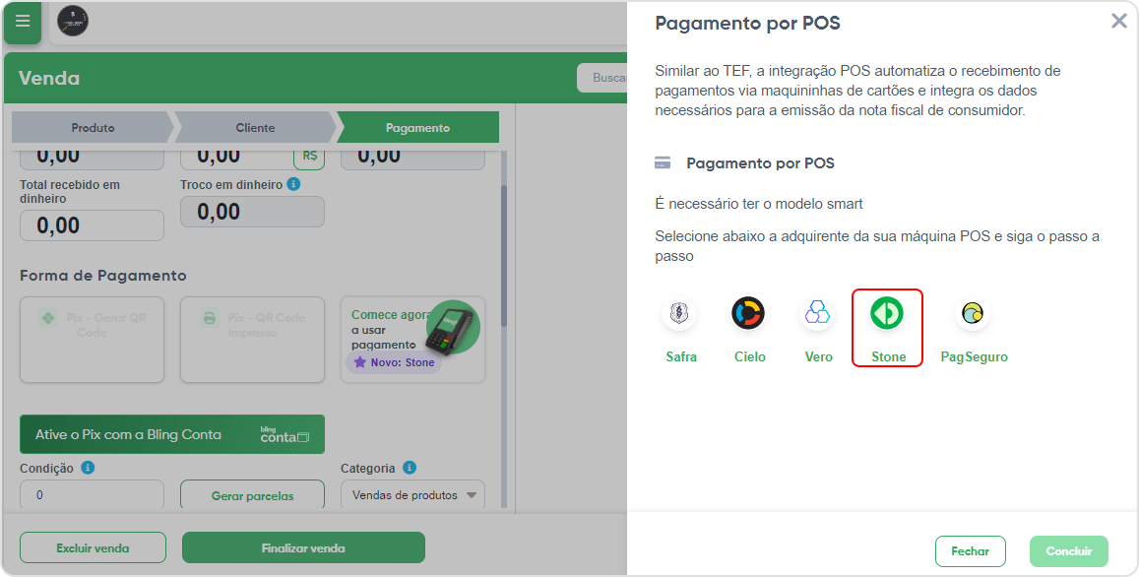Click the R$ currency toggle
This screenshot has height=577, width=1139.
click(x=309, y=157)
